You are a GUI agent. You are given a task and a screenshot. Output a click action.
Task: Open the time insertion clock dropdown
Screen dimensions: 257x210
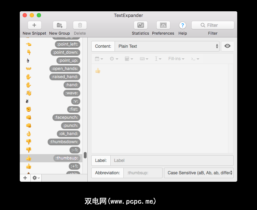click(114, 59)
